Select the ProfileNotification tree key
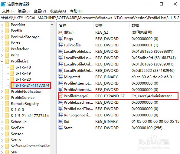180x154 pixels. (27, 92)
